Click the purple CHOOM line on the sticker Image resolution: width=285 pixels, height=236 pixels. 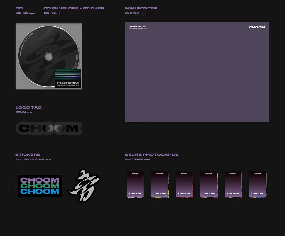pos(40,180)
